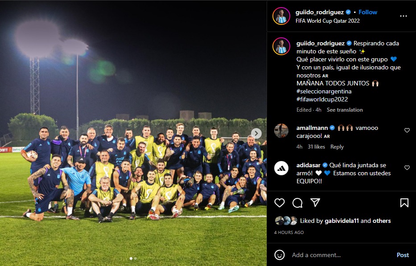
Task: See translation of the caption
Action: click(x=345, y=110)
